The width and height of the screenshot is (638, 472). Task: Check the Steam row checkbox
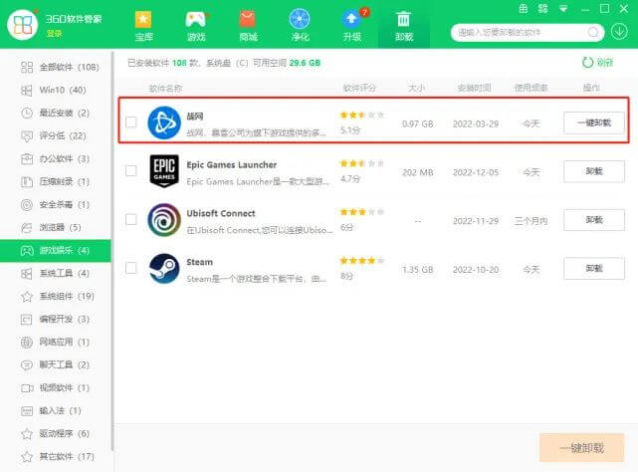[131, 268]
